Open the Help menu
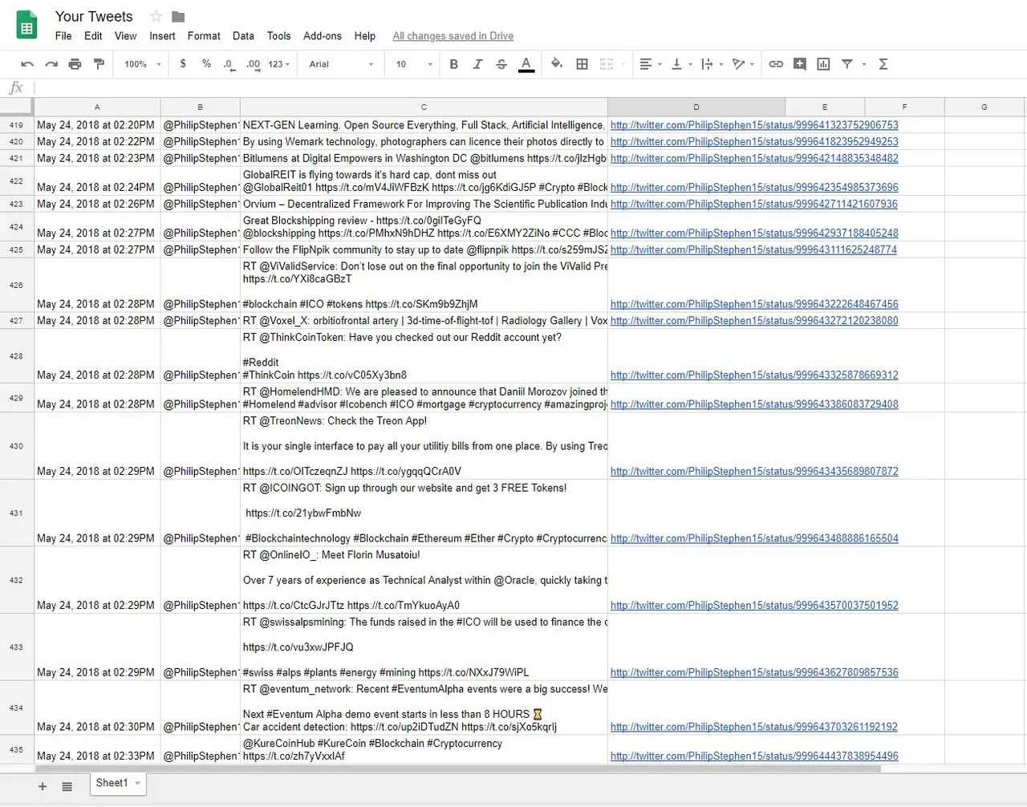Viewport: 1027px width, 807px height. pyautogui.click(x=365, y=36)
